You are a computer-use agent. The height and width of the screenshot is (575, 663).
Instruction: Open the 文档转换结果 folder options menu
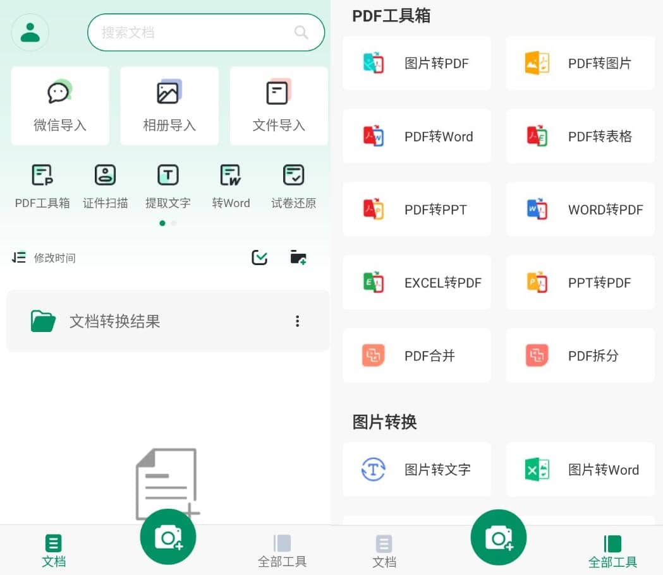click(x=297, y=321)
